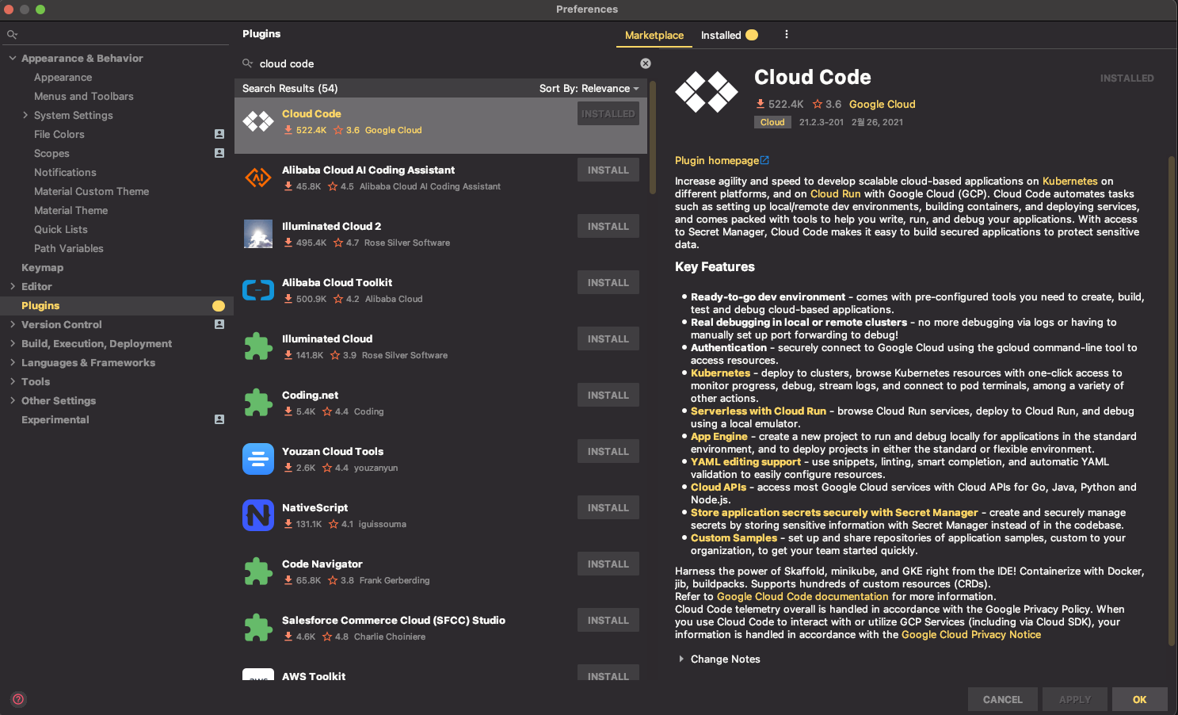Follow the Kubernetes link in the description

click(x=1070, y=181)
